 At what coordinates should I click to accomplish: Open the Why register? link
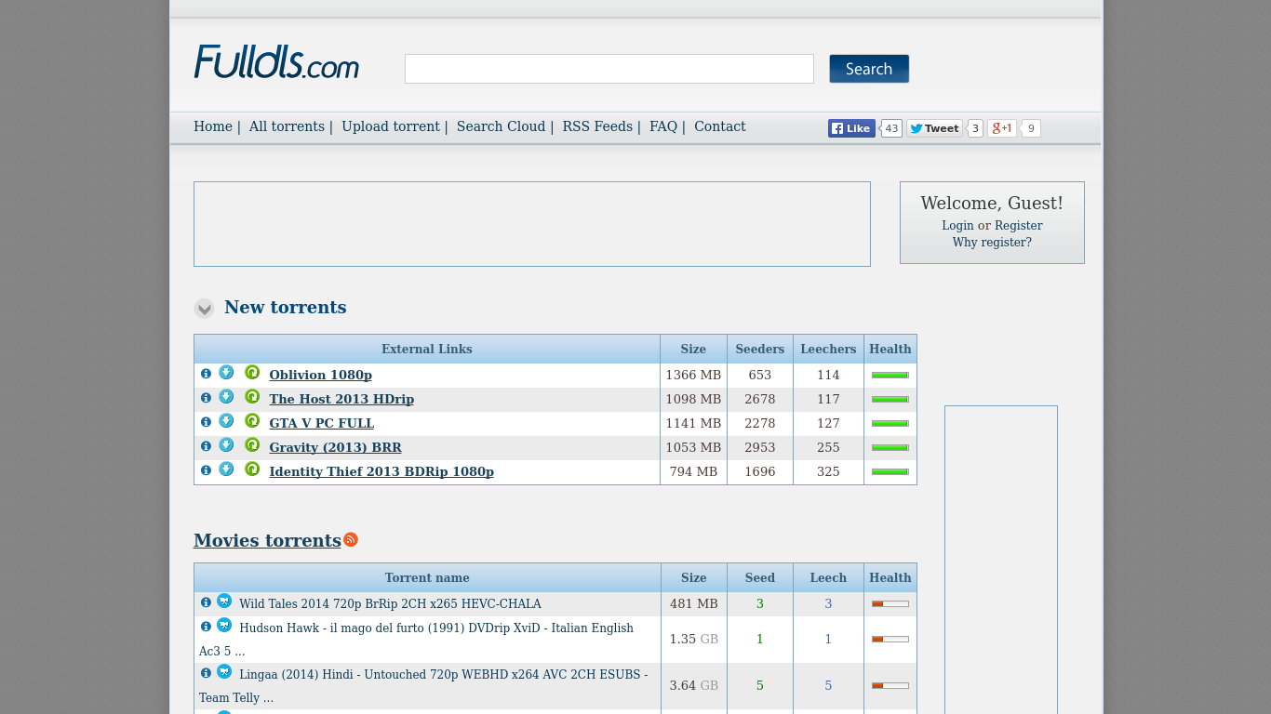[992, 243]
